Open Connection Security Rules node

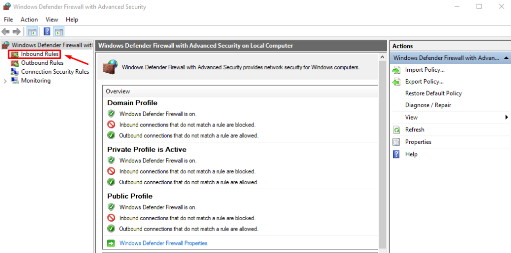55,72
